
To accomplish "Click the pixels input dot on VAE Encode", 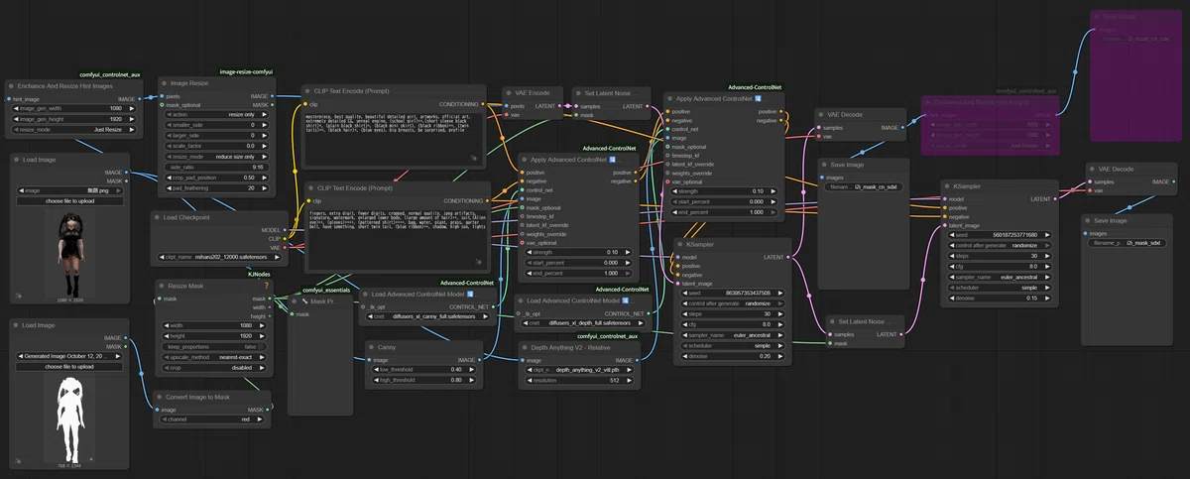I will 506,105.
